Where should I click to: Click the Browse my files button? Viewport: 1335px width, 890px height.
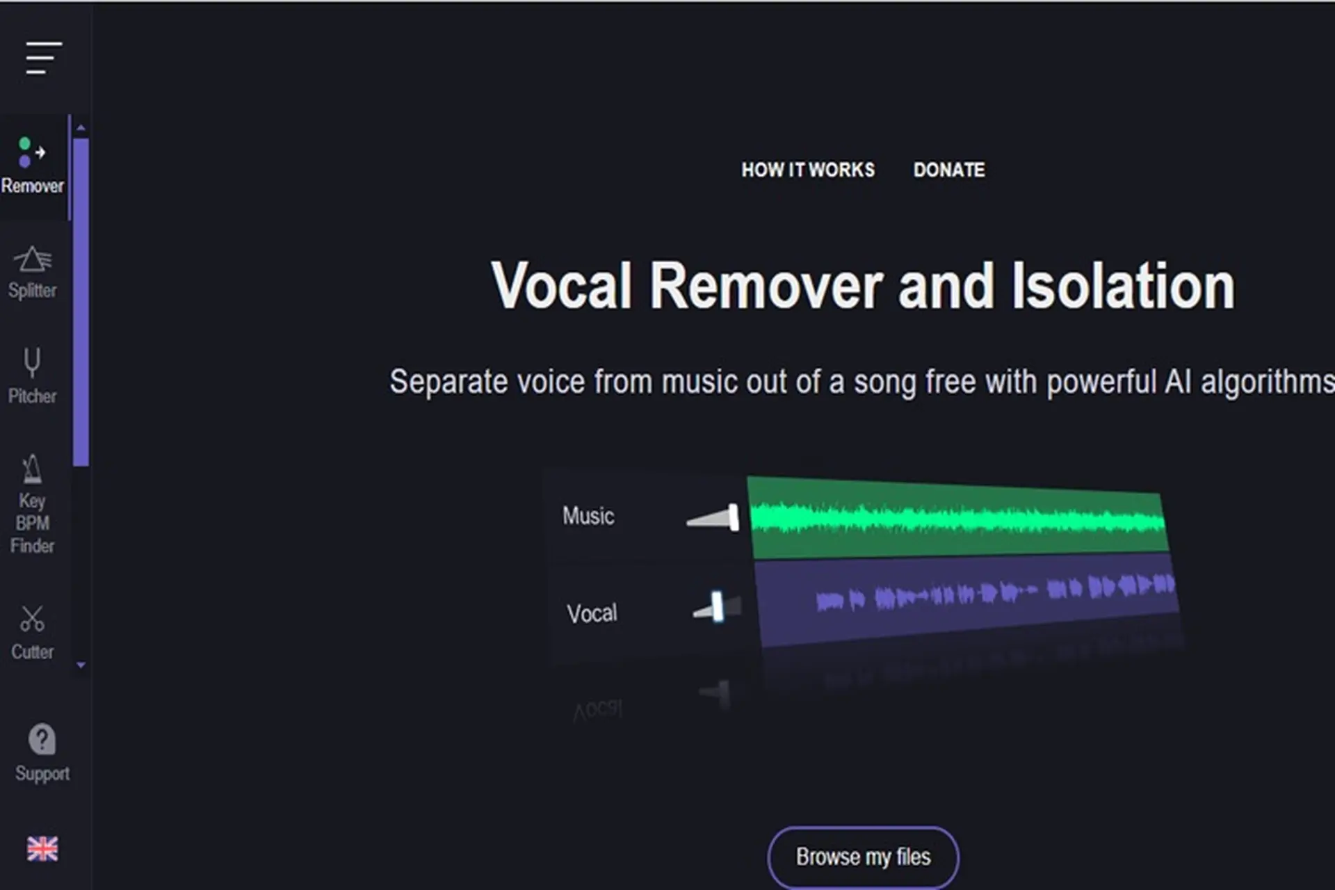[x=863, y=857]
